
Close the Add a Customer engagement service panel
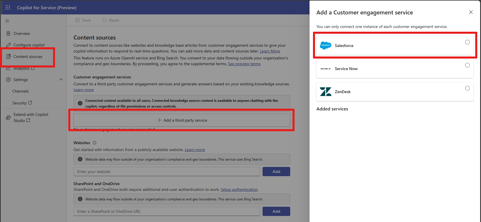[x=471, y=12]
